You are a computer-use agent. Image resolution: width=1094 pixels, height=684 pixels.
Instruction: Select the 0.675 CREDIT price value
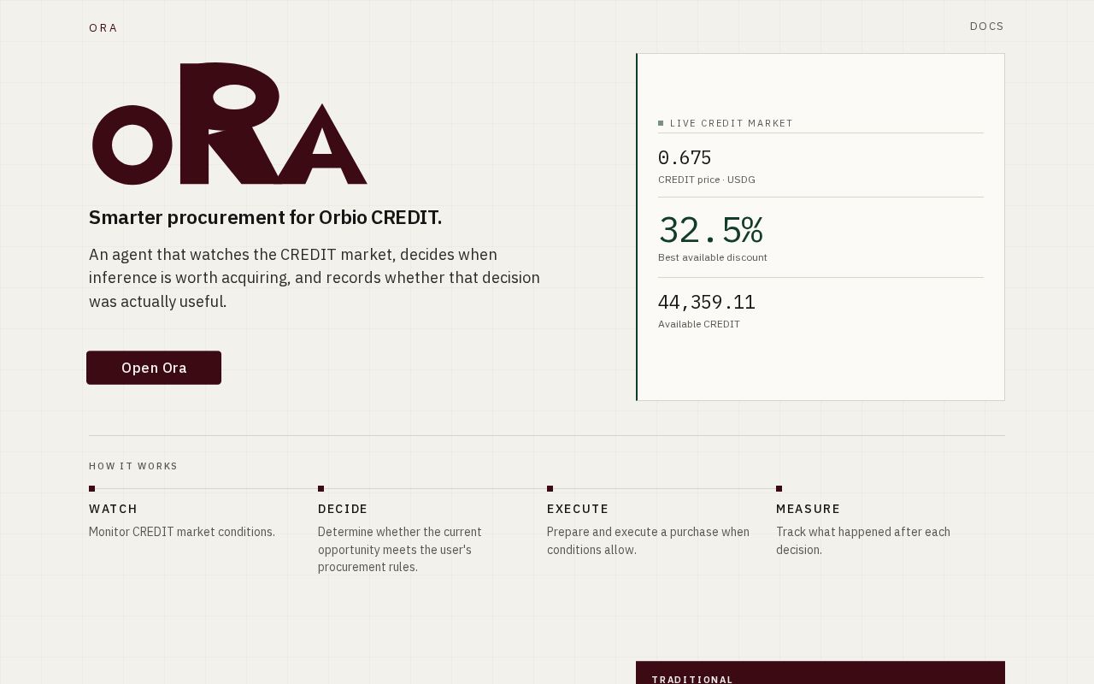(685, 158)
